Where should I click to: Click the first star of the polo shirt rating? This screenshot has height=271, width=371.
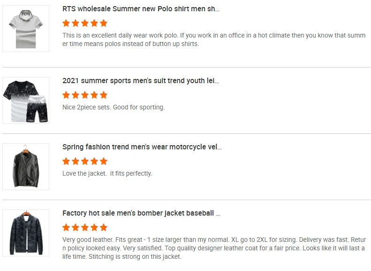tap(66, 23)
